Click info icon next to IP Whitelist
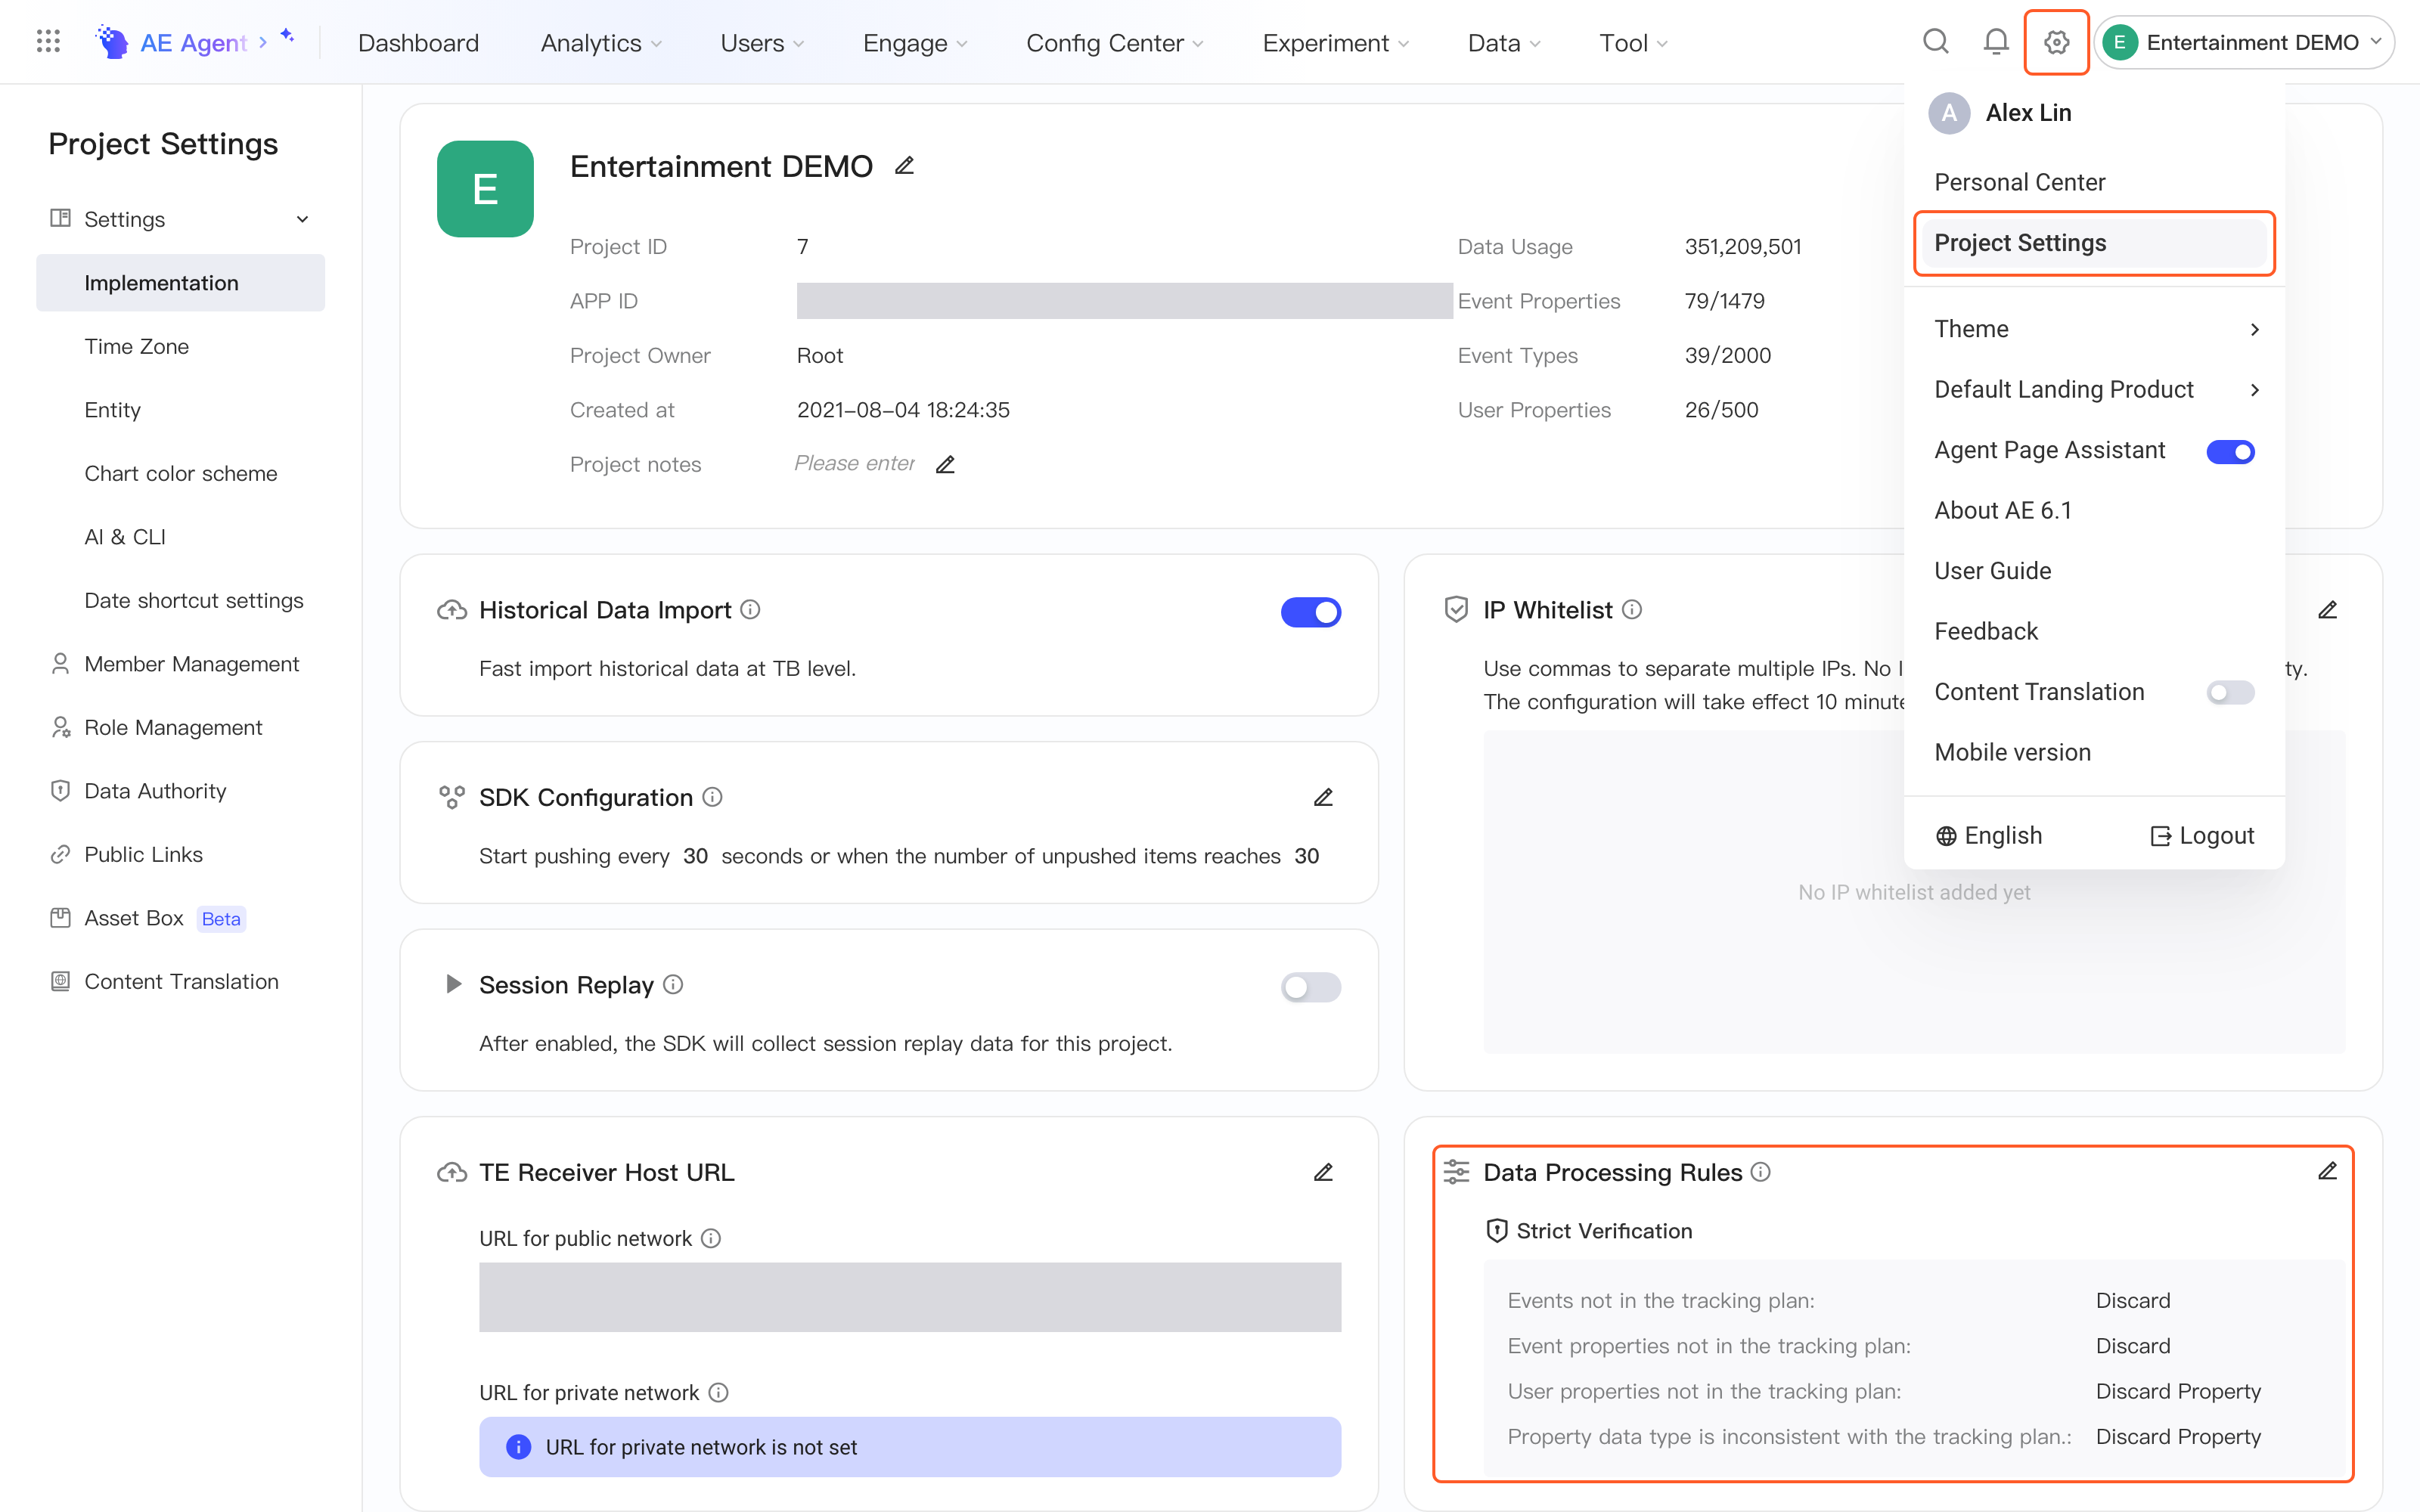 point(1632,610)
